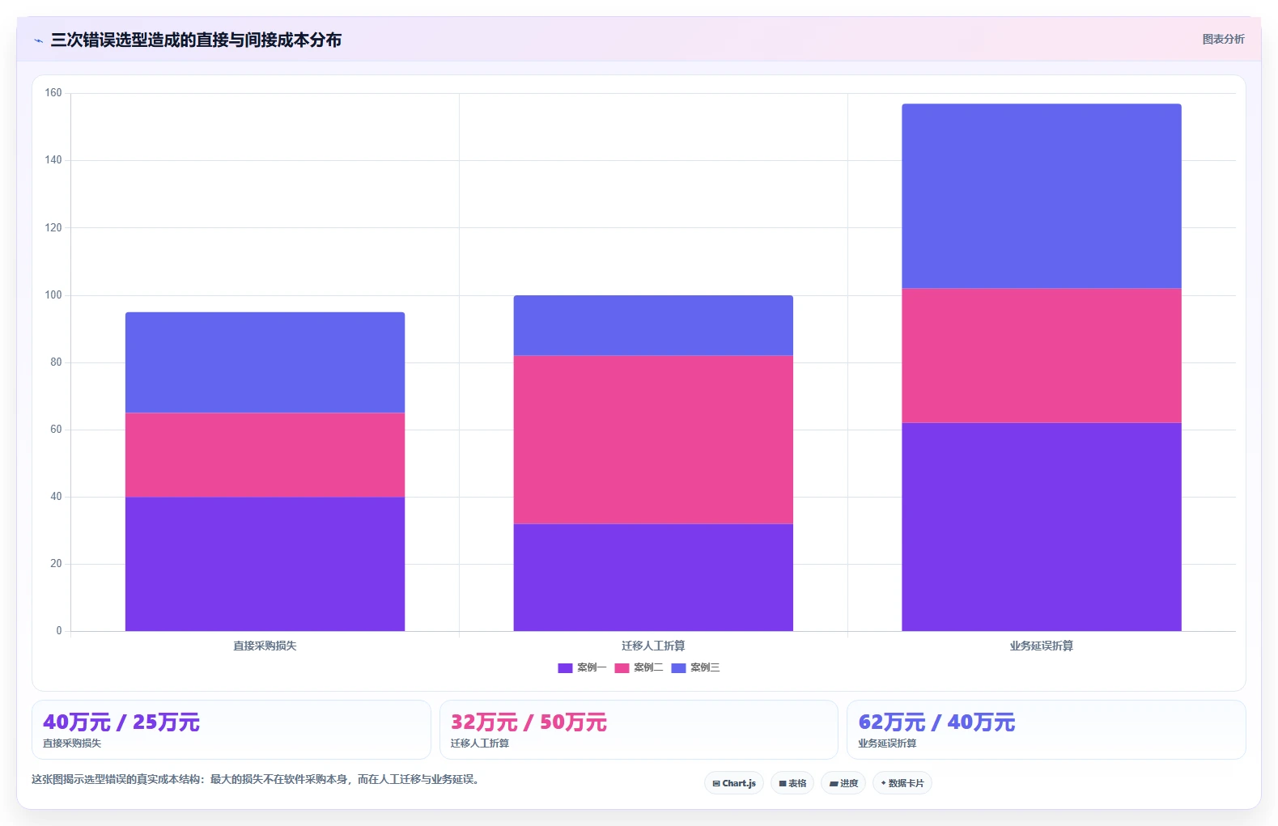Click the 40万元 / 25万元 stat value

click(121, 722)
